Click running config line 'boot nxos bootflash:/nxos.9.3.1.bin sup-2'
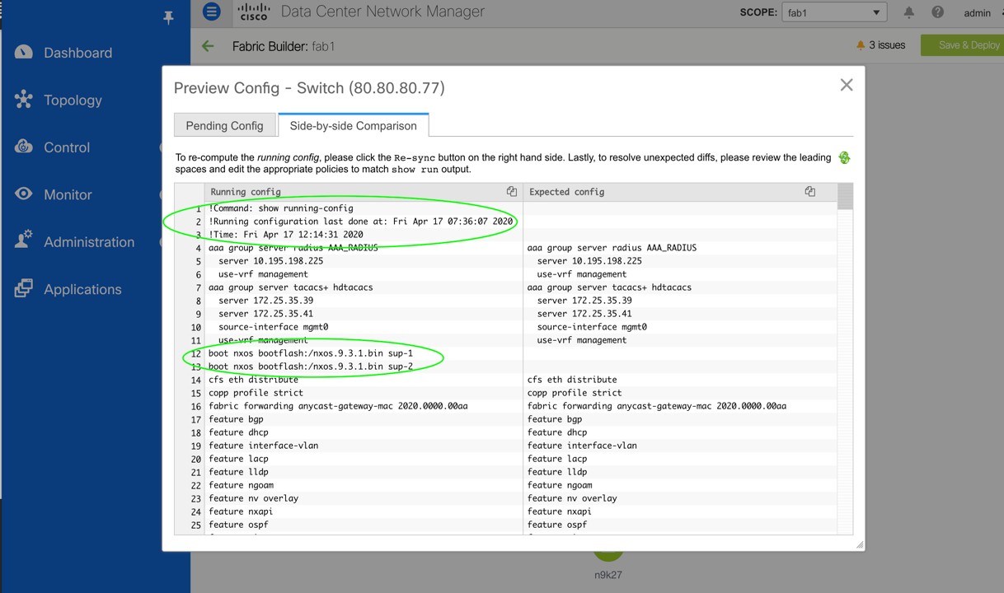 pos(311,367)
